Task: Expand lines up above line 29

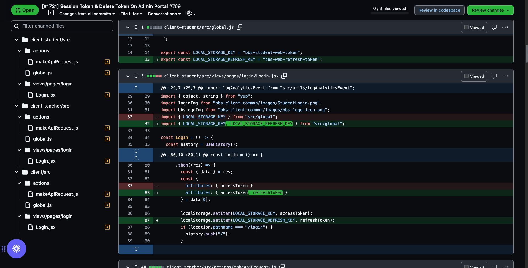Action: pos(136,88)
